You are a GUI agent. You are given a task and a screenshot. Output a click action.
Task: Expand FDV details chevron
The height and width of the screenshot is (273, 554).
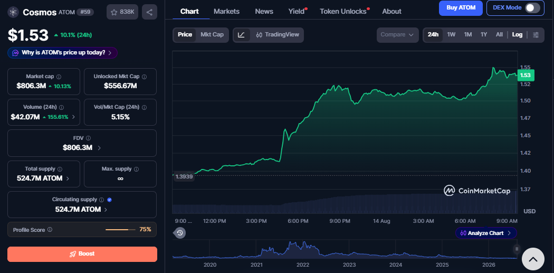pyautogui.click(x=99, y=148)
